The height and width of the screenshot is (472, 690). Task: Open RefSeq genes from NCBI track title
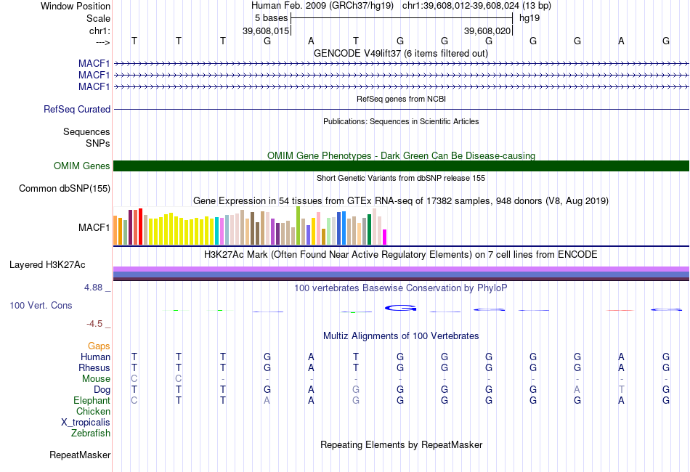pyautogui.click(x=401, y=99)
